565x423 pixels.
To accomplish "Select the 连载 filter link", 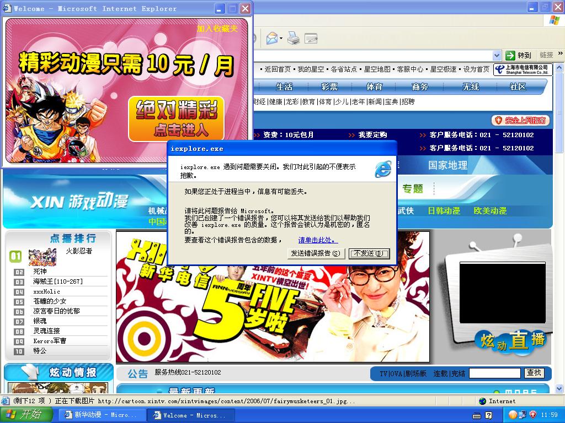I will (440, 374).
